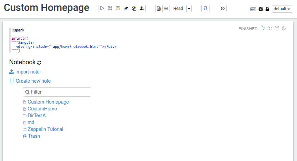The height and width of the screenshot is (161, 297).
Task: Move note to trash using toolbar icon
Action: click(205, 9)
